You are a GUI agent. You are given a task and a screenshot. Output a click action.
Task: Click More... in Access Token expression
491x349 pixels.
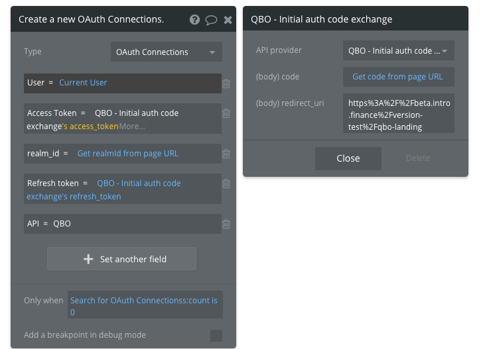point(132,126)
